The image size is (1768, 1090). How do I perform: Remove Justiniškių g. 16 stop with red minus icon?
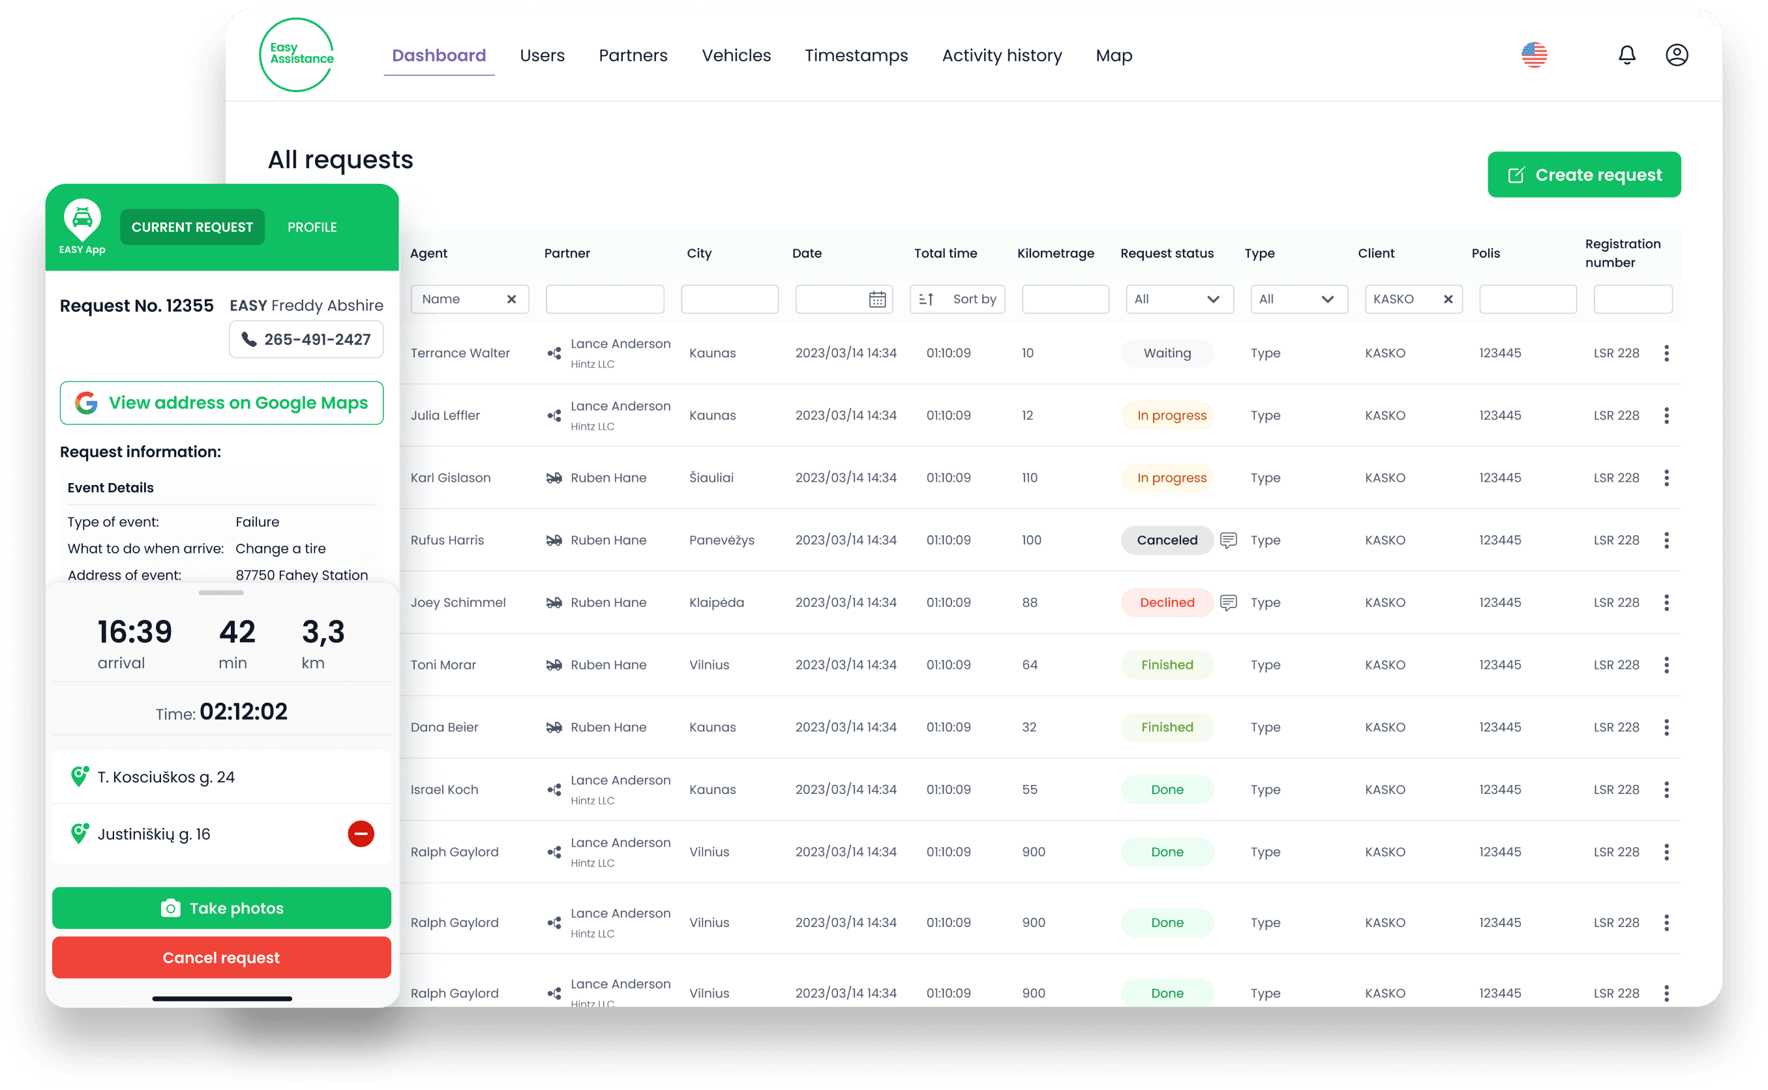361,834
